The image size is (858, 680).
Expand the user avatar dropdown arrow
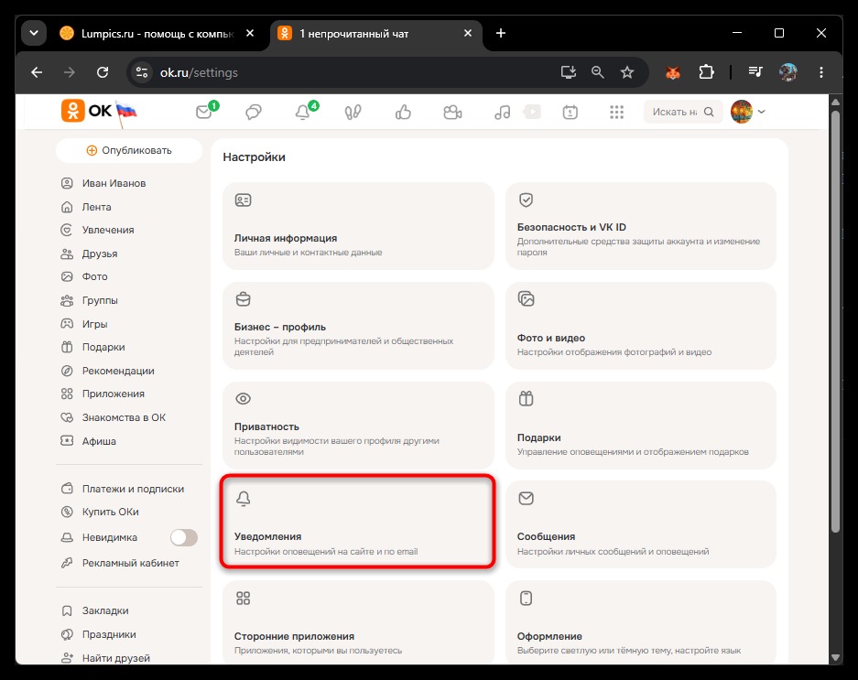pos(761,112)
